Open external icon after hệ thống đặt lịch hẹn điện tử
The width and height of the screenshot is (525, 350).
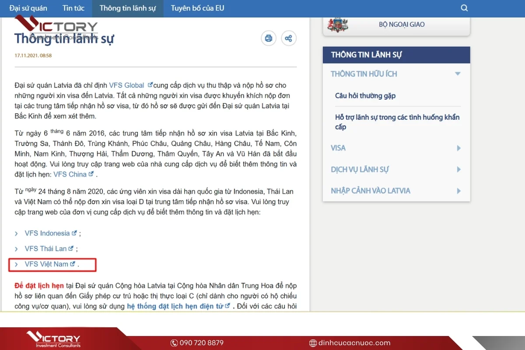coord(227,306)
